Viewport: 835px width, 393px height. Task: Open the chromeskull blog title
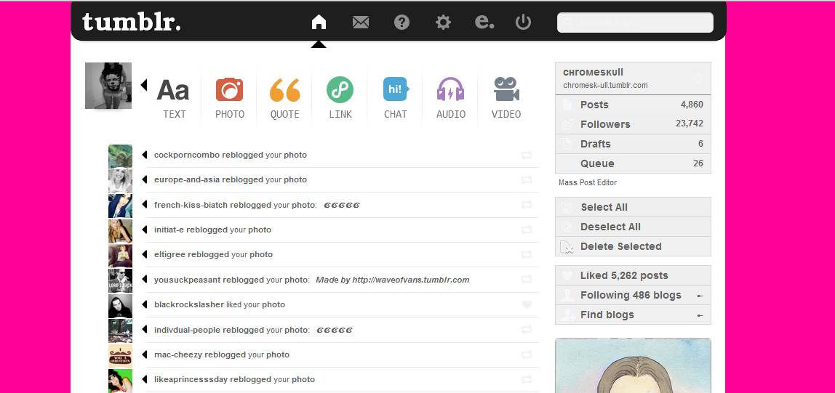[x=593, y=73]
